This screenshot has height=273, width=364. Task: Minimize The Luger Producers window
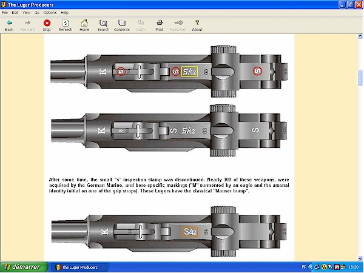tap(342, 5)
